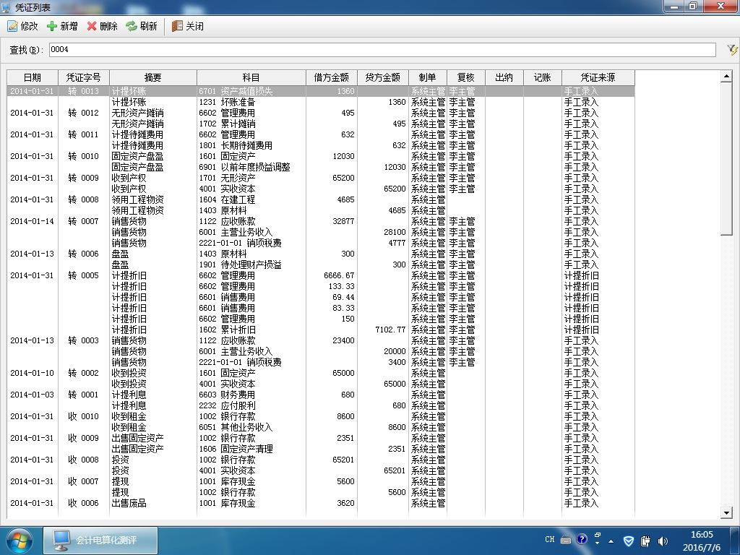This screenshot has width=740, height=555.
Task: Click subject cell 1602 累计折旧
Action: (x=227, y=330)
